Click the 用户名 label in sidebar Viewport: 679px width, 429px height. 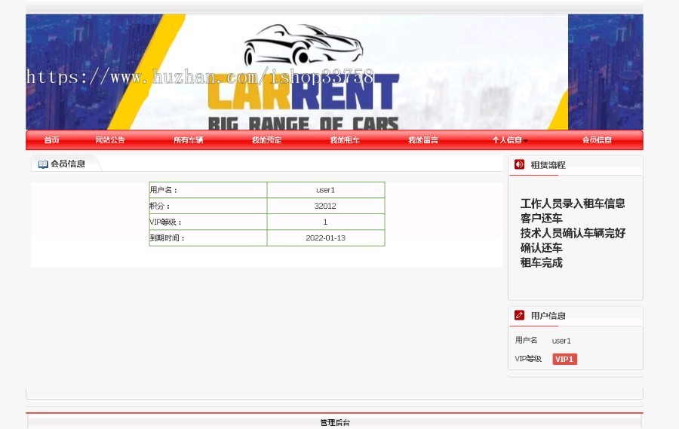tap(526, 340)
